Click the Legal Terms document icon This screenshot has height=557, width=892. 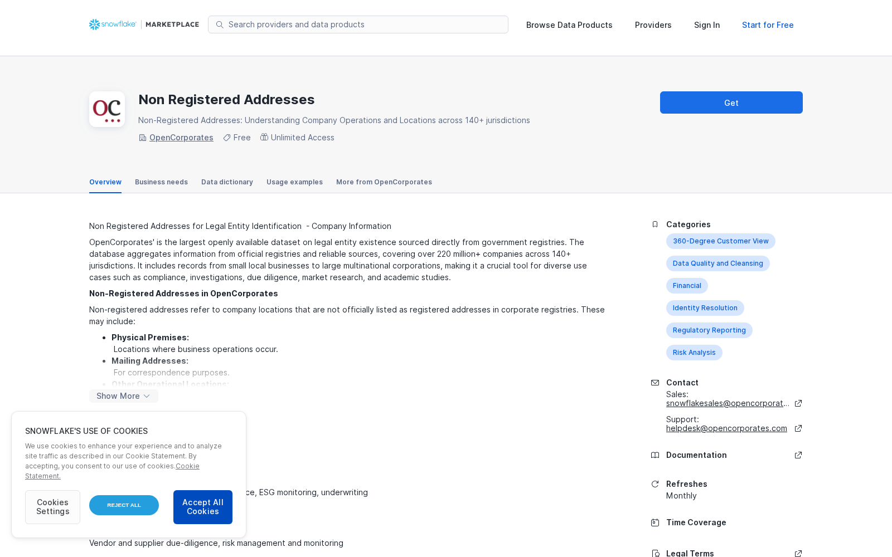tap(655, 554)
